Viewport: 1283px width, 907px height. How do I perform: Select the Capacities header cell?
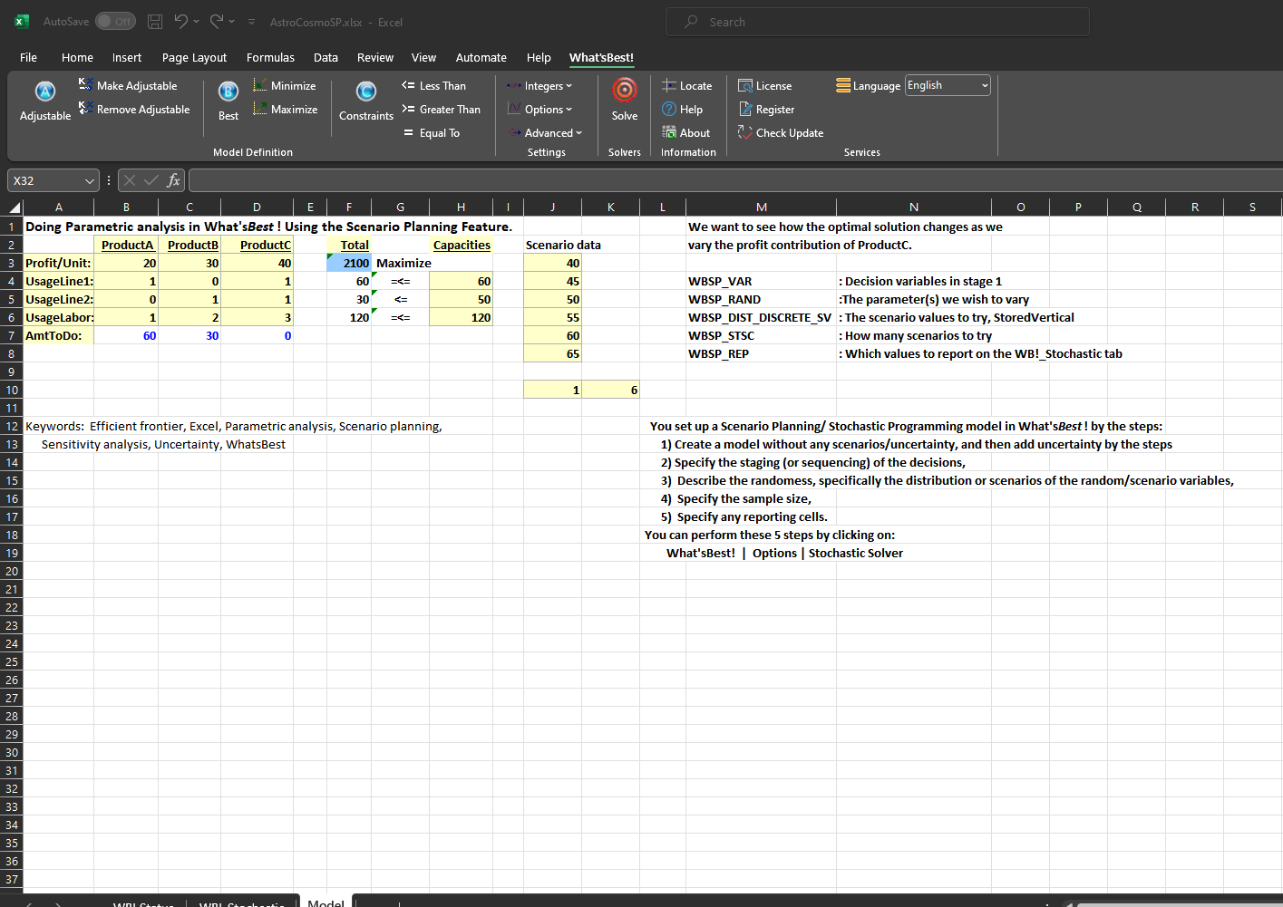click(x=461, y=245)
